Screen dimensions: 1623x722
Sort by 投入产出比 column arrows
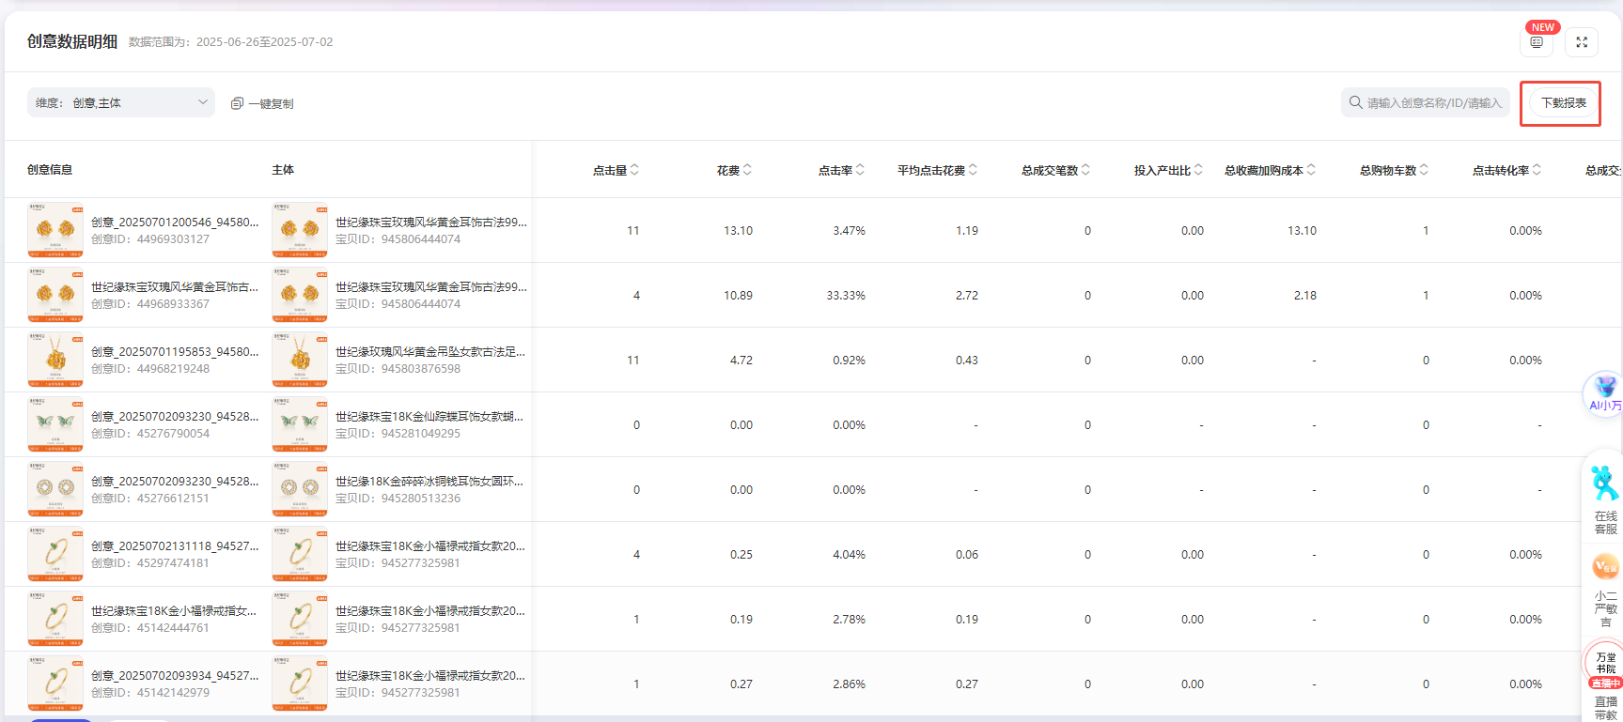tap(1198, 170)
